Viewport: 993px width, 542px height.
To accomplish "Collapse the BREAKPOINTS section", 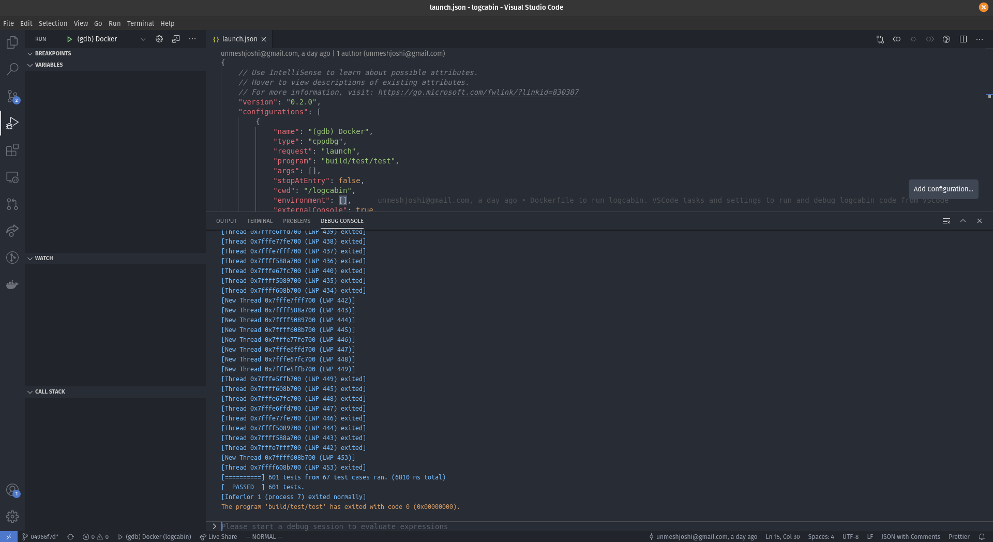I will point(53,53).
